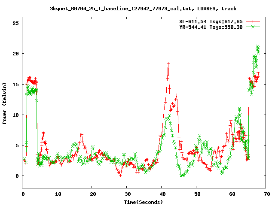Click the x-axis tick label 0
Screen dimensions: 275x206
(23, 194)
